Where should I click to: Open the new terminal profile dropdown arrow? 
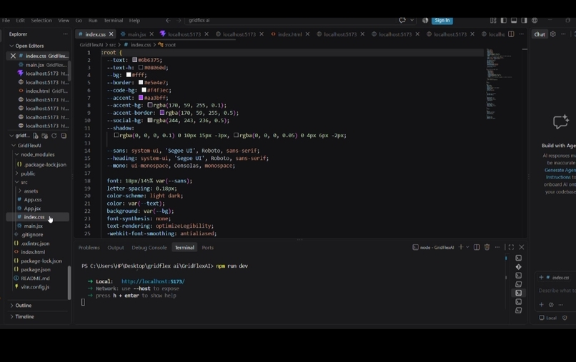click(467, 248)
